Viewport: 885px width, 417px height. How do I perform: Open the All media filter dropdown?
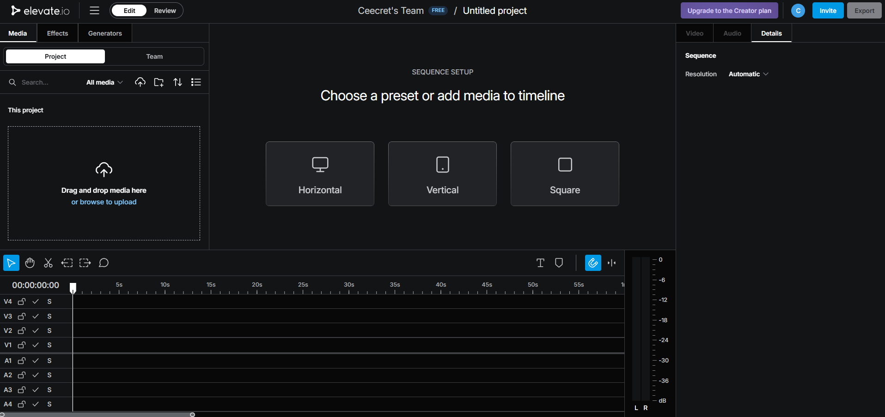coord(104,82)
